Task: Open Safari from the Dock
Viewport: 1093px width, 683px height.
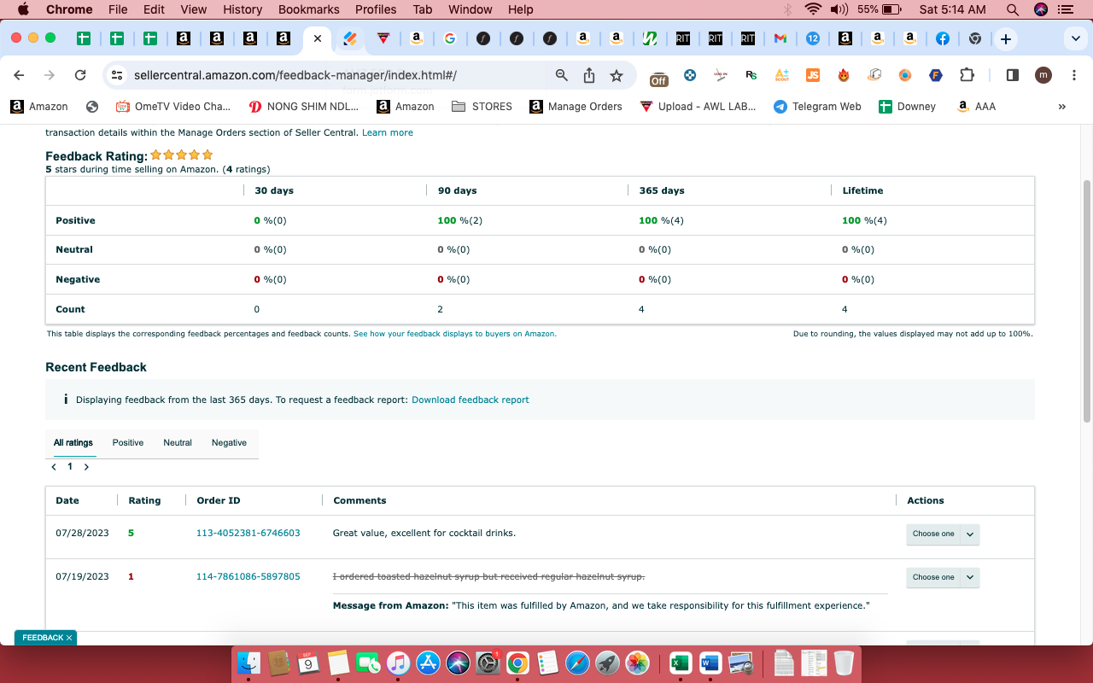Action: [x=577, y=663]
